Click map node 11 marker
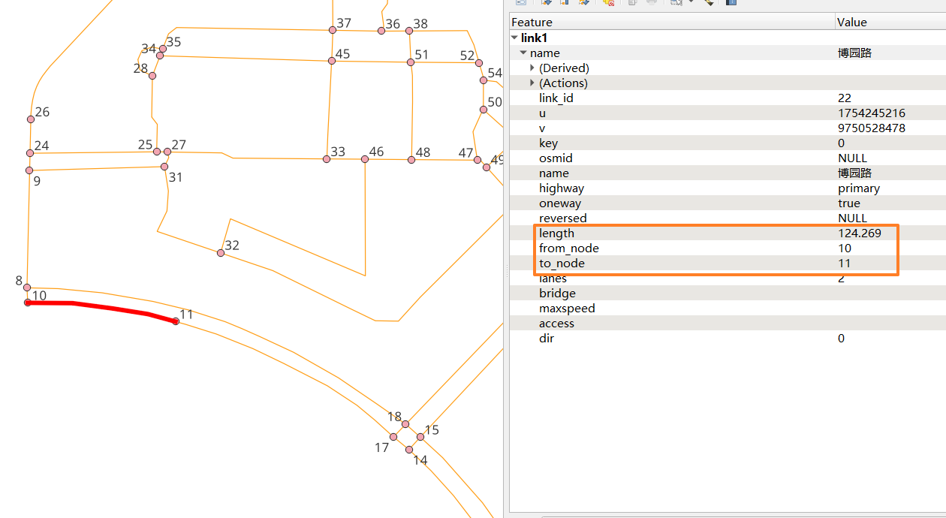Screen dimensions: 946x518 click(x=176, y=321)
